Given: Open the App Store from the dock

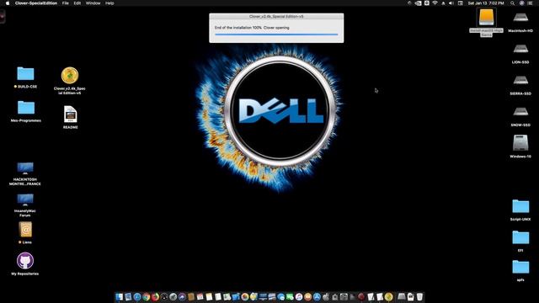Looking at the screenshot, I should click(x=317, y=297).
